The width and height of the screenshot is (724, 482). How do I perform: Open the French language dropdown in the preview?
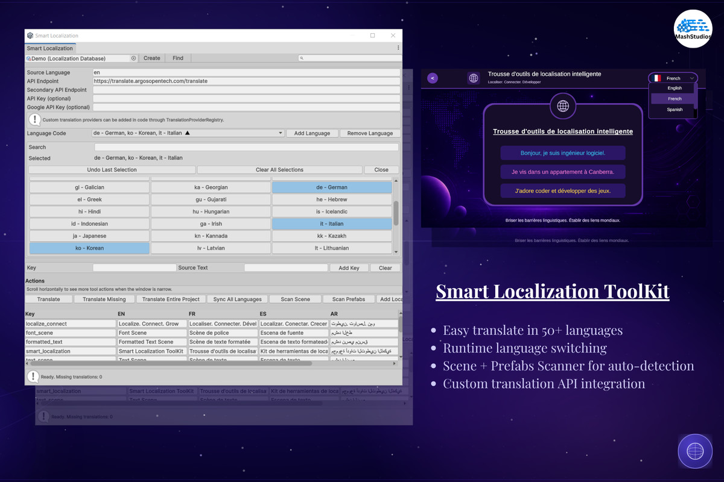673,78
